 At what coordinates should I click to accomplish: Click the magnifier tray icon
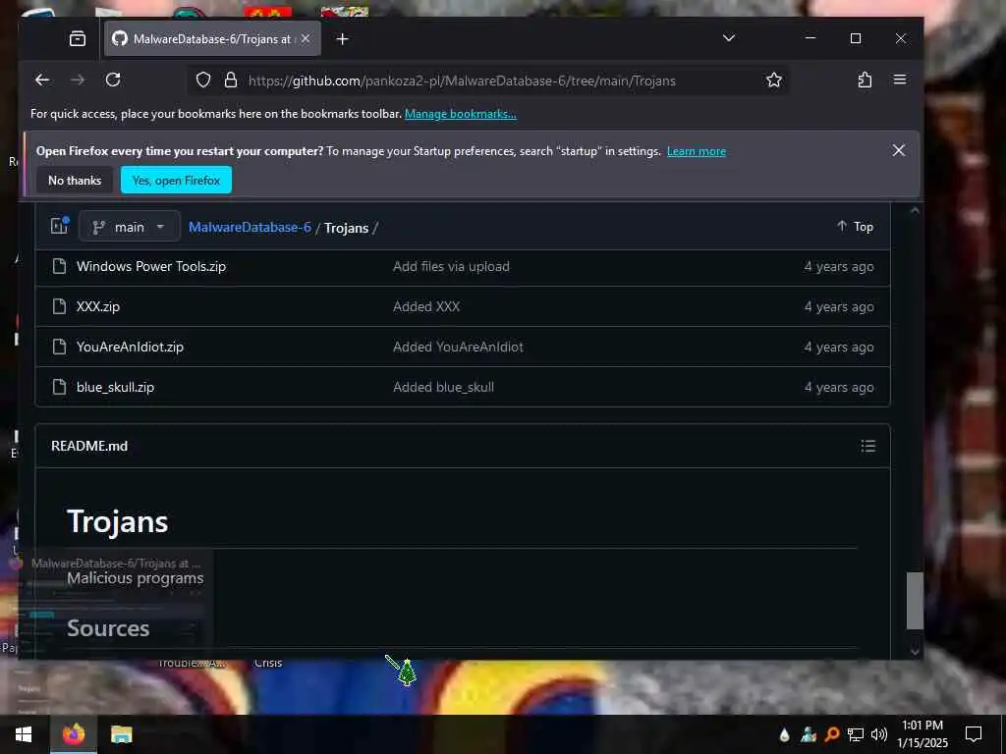point(831,734)
